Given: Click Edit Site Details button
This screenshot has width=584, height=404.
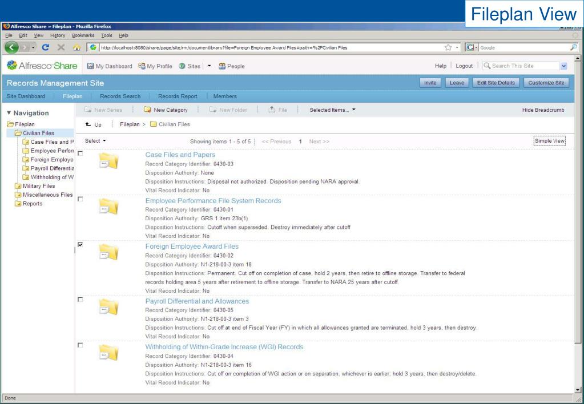Looking at the screenshot, I should click(496, 83).
